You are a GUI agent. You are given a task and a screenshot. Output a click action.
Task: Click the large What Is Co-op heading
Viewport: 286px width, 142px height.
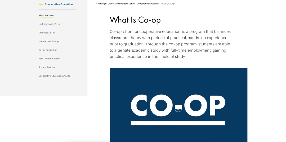coord(135,20)
